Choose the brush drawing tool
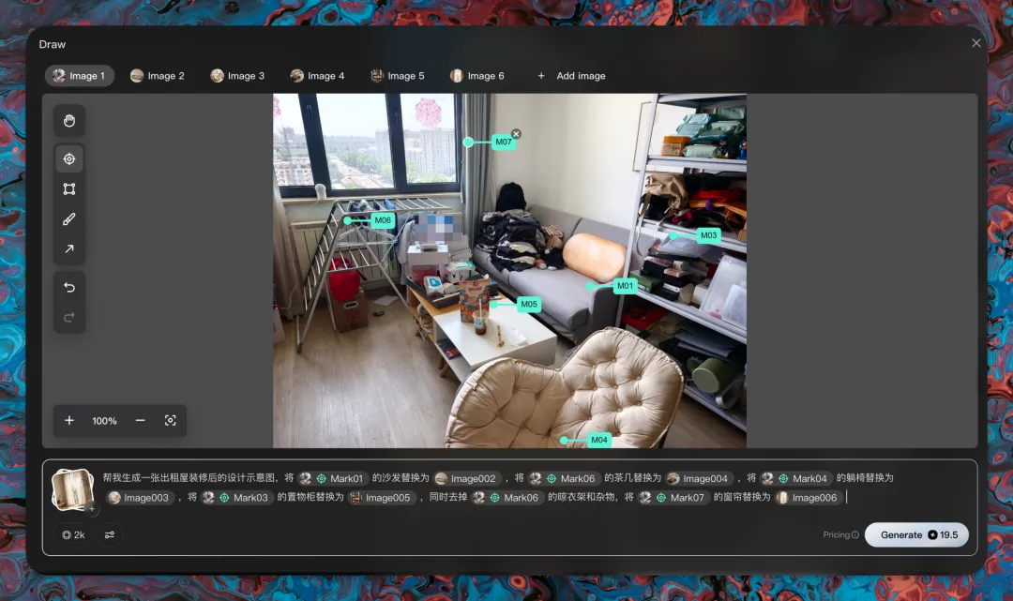Screen dimensions: 1013x601 coord(69,219)
